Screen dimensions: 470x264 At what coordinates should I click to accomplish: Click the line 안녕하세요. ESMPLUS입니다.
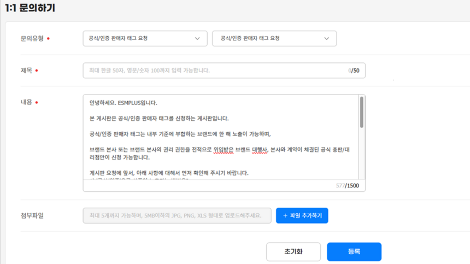[123, 103]
